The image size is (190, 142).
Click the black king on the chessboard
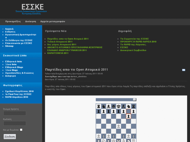coord(118,106)
